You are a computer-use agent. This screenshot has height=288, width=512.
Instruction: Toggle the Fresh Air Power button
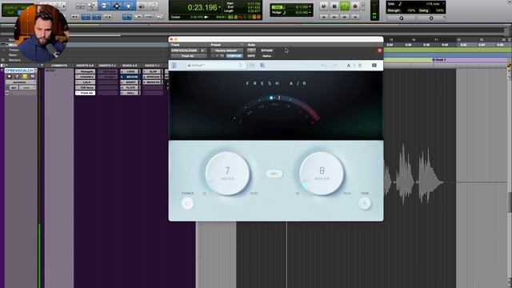(187, 203)
